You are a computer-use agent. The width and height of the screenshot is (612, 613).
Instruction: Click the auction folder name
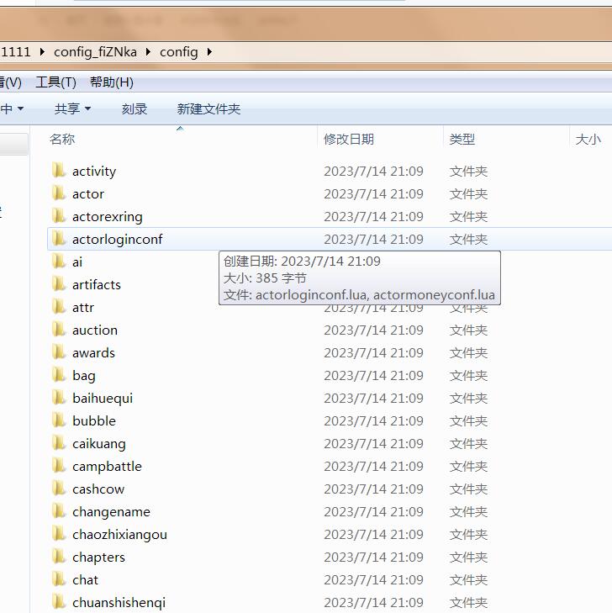tap(95, 330)
